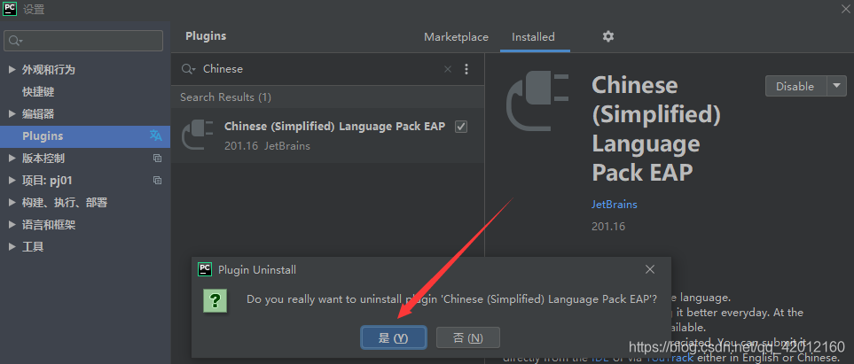
Task: Select Plugins in settings tree
Action: click(x=85, y=136)
